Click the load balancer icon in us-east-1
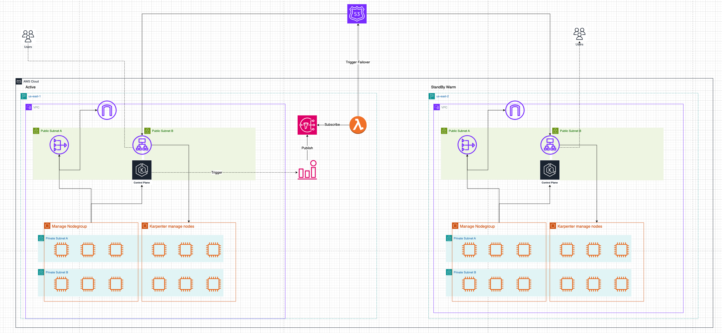 142,145
